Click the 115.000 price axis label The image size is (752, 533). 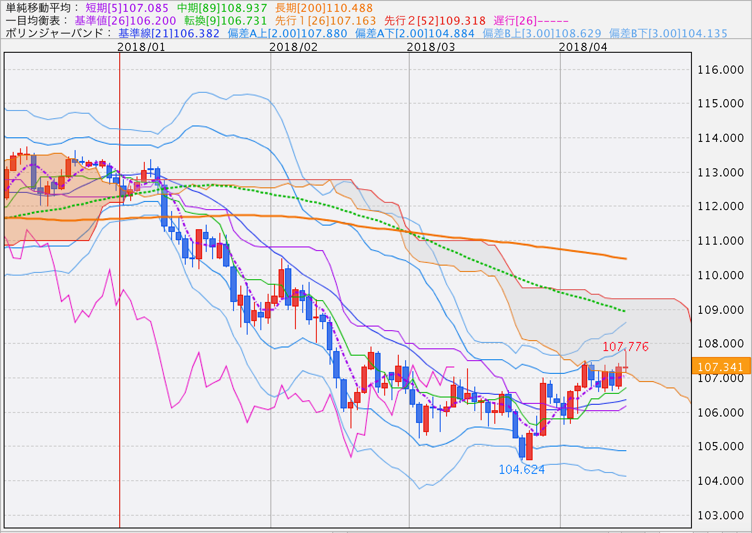tap(721, 103)
